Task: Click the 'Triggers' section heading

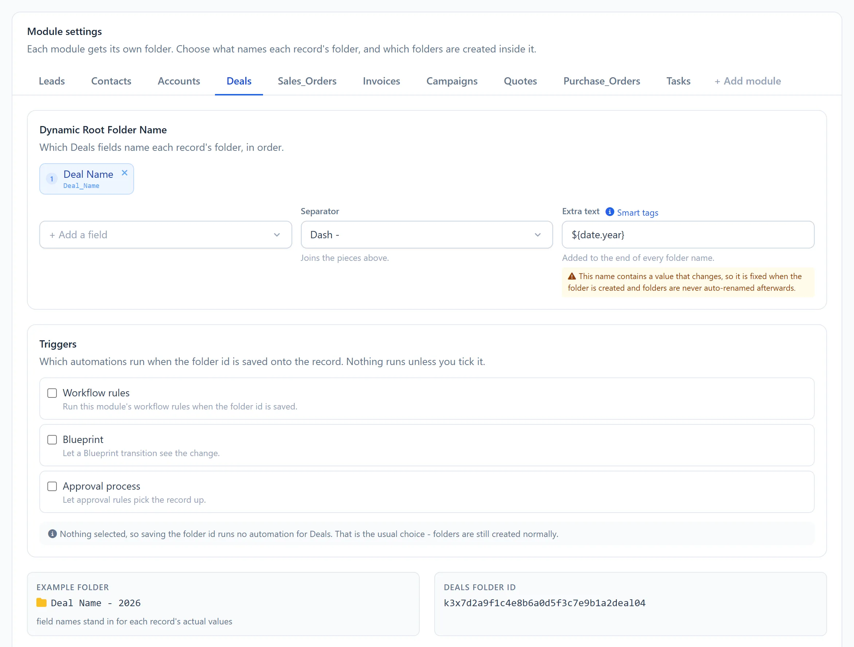Action: 58,344
